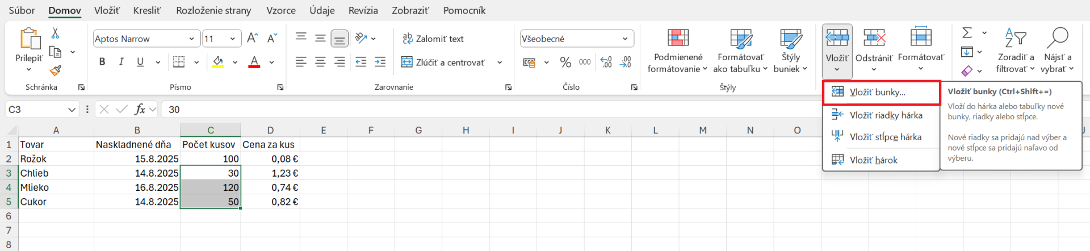This screenshot has width=1090, height=251.
Task: Open Štýly buniek menu
Action: tap(790, 51)
